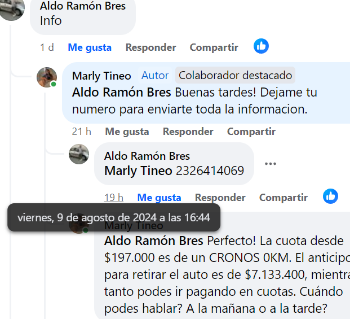Click the blue like reaction icon on the Info comment
350x319 pixels.
(x=261, y=46)
